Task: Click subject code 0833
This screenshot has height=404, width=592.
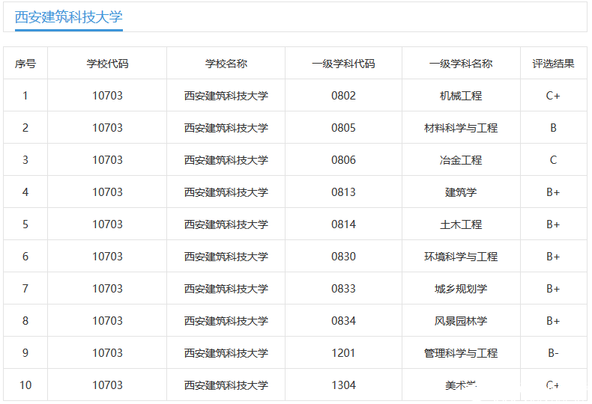Action: tap(343, 289)
